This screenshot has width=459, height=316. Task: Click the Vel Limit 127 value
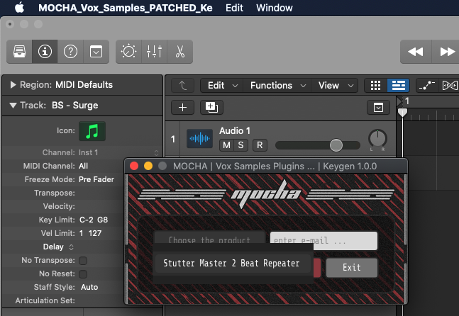95,233
